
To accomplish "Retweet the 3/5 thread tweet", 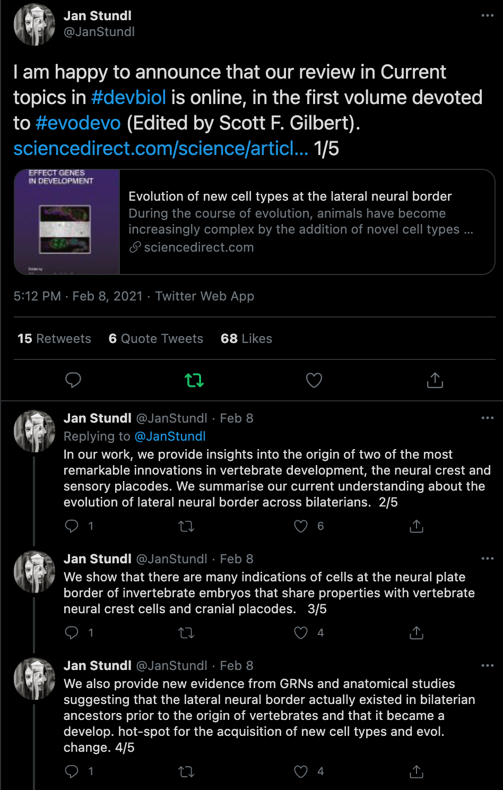I will 186,633.
